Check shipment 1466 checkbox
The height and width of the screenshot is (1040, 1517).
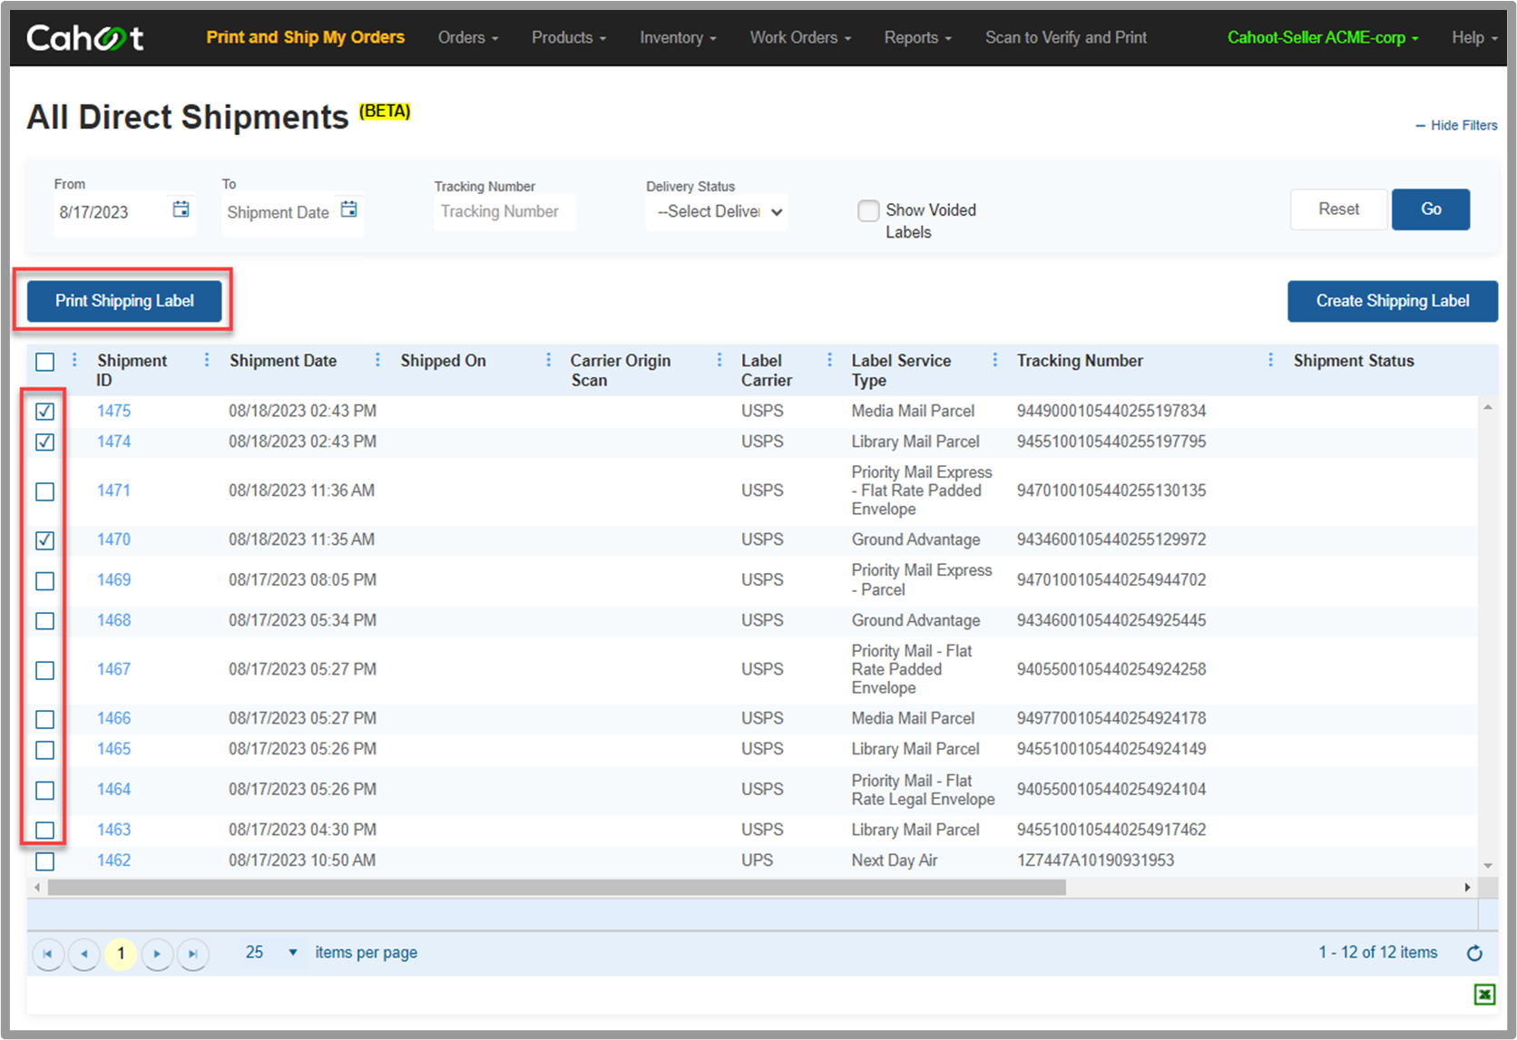(x=44, y=720)
